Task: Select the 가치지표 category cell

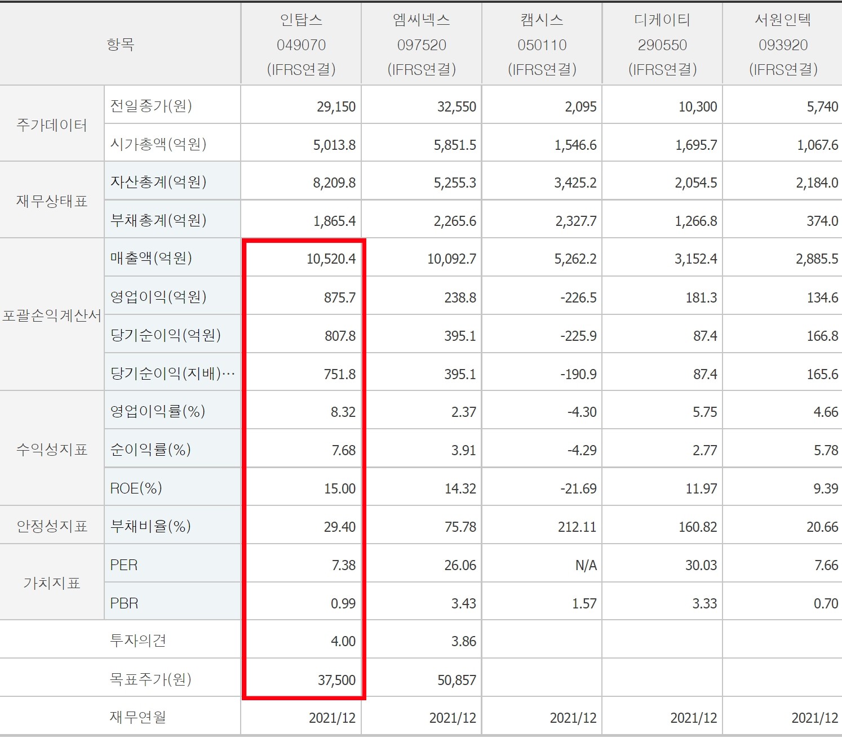Action: [52, 583]
